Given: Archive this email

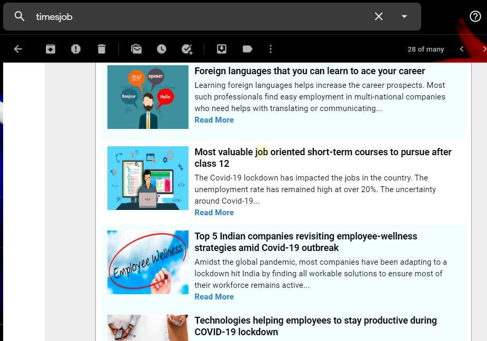Looking at the screenshot, I should point(51,49).
